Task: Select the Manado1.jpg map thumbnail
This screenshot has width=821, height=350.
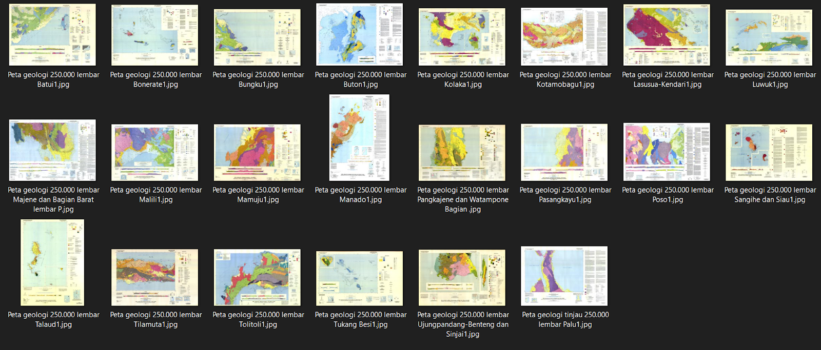Action: (359, 137)
